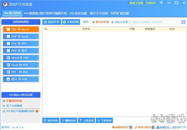
Task: Choose 易于后续编辑 format setting
Action: [4, 106]
